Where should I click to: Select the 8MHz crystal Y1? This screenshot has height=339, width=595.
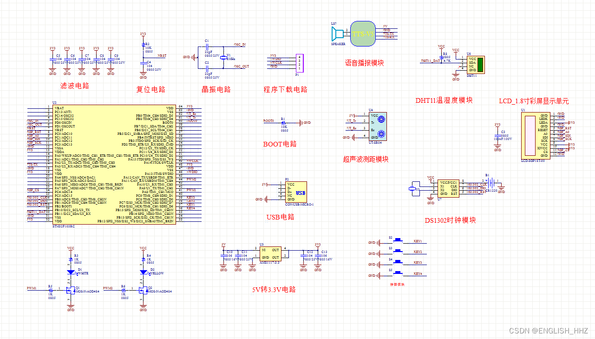point(223,58)
